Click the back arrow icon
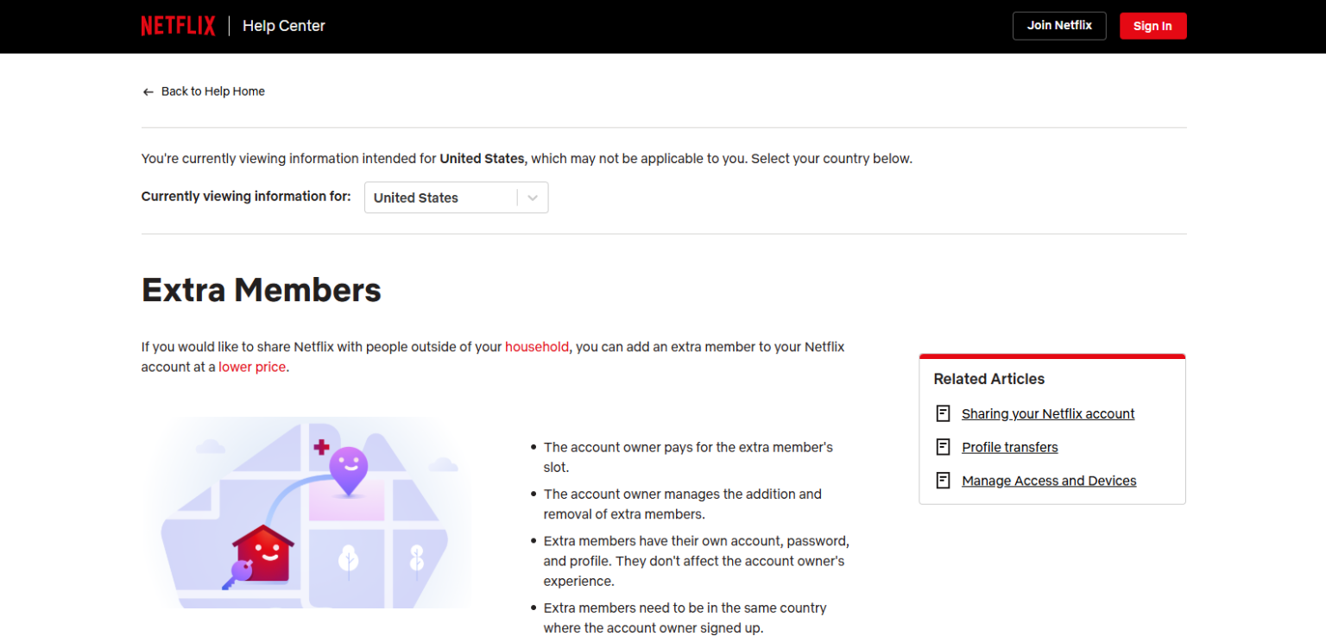 click(148, 91)
